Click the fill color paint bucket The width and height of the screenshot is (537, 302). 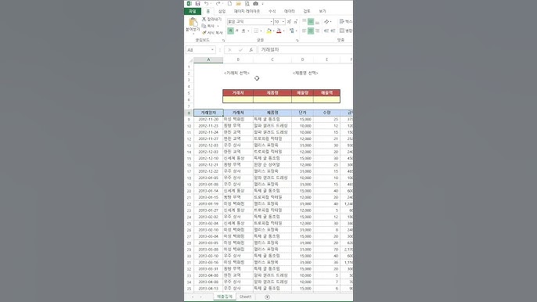[268, 31]
